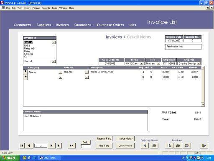Open the Tools menu
Image resolution: width=214 pixels, height=161 pixels.
pos(54,8)
